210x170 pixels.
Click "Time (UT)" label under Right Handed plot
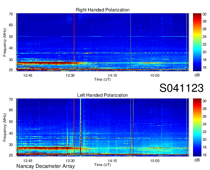[x=103, y=79]
